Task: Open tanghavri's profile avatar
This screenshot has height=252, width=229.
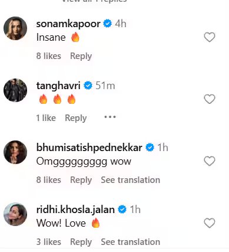Action: pos(15,90)
